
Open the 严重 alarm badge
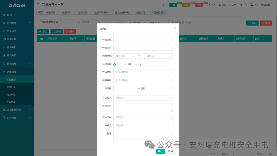click(199, 5)
